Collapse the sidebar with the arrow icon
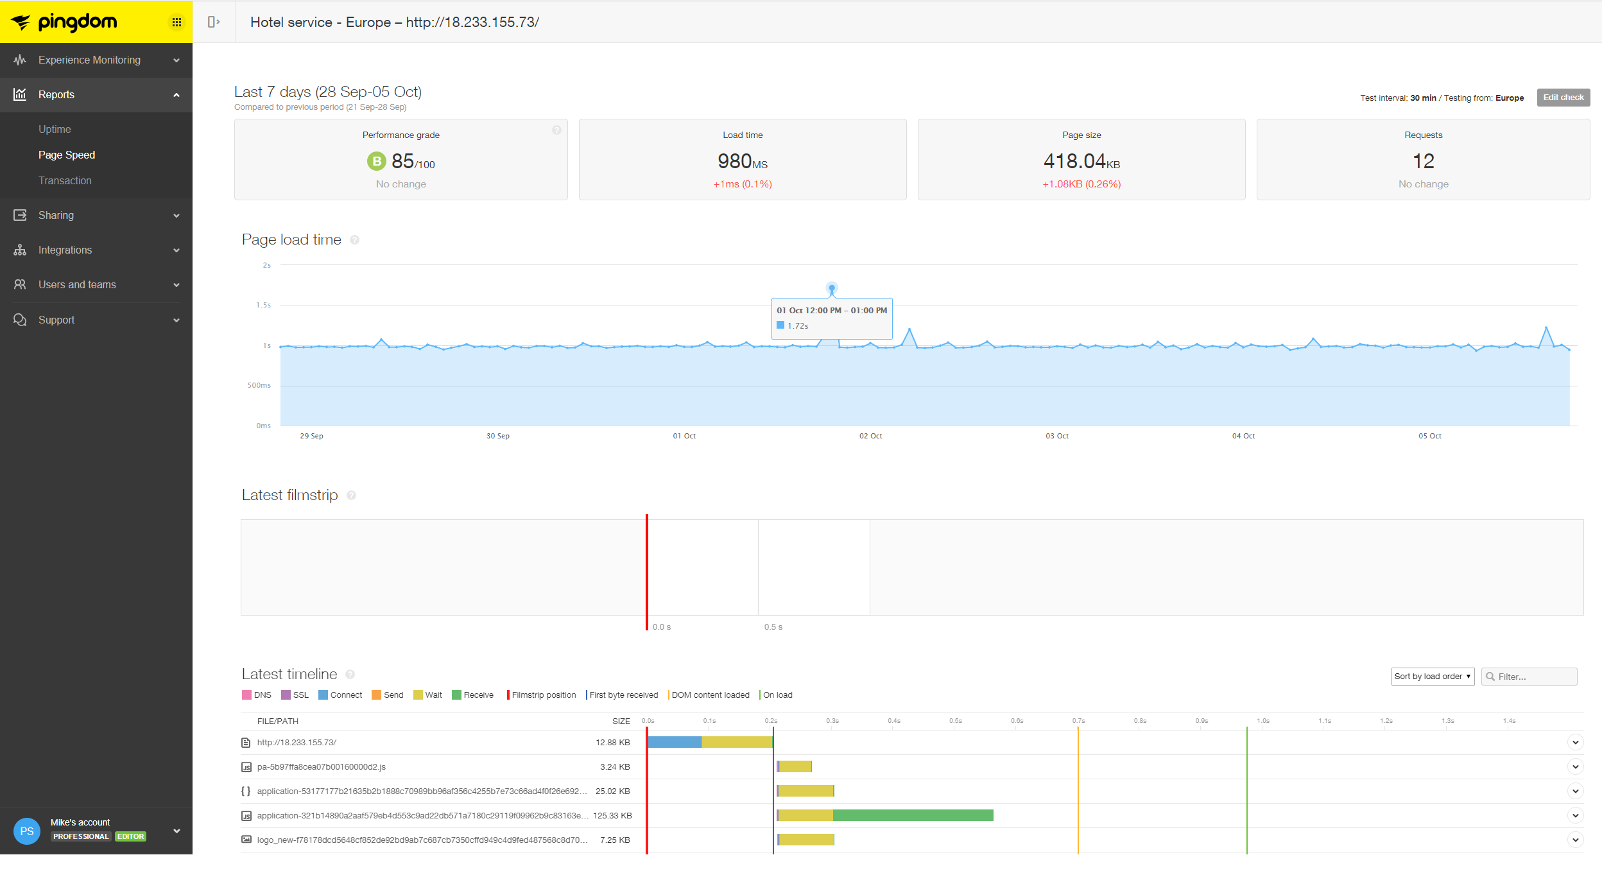This screenshot has width=1602, height=873. (x=213, y=22)
